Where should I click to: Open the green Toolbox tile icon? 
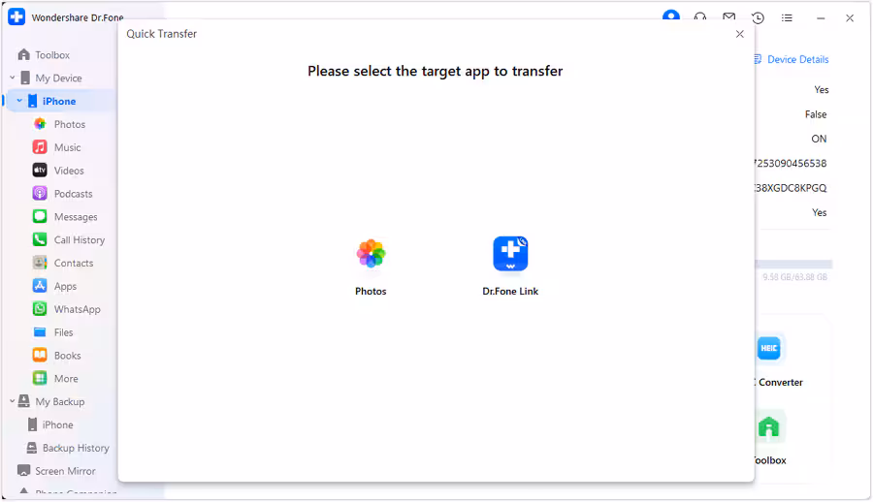click(x=769, y=427)
